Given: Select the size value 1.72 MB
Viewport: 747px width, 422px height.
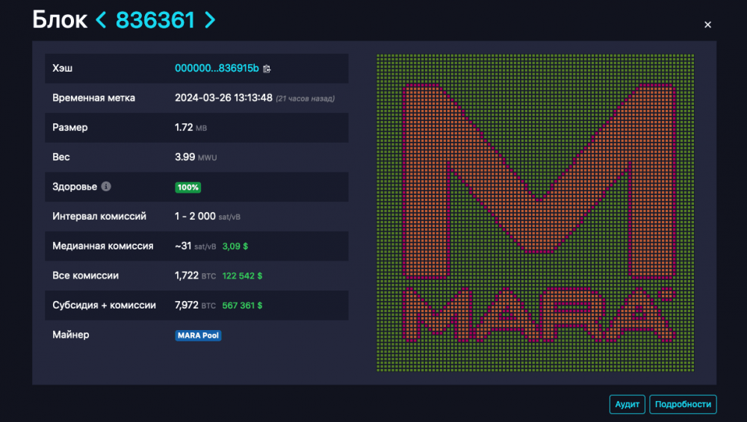Looking at the screenshot, I should [190, 127].
